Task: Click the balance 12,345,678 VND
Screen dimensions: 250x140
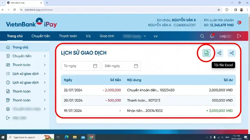Action: tap(222, 25)
